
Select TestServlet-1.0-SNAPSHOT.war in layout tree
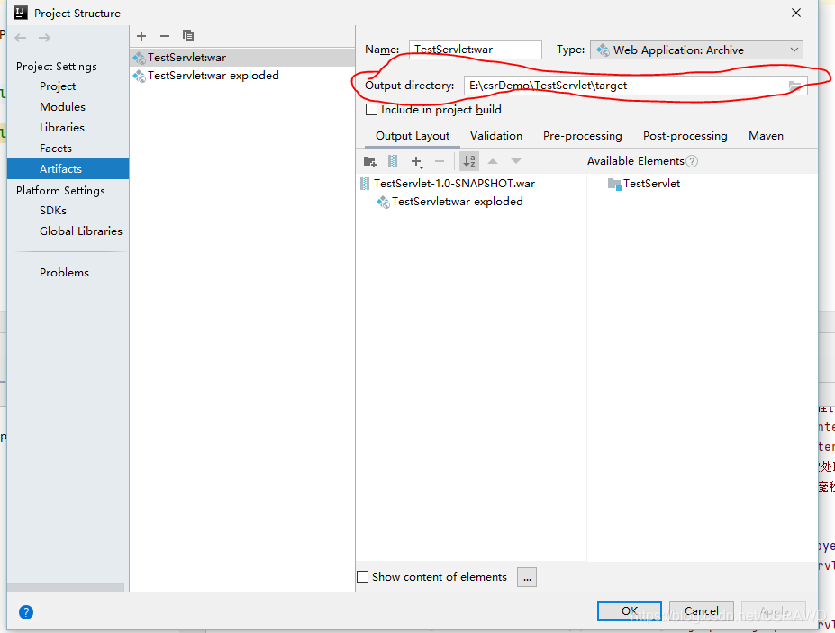(x=454, y=184)
